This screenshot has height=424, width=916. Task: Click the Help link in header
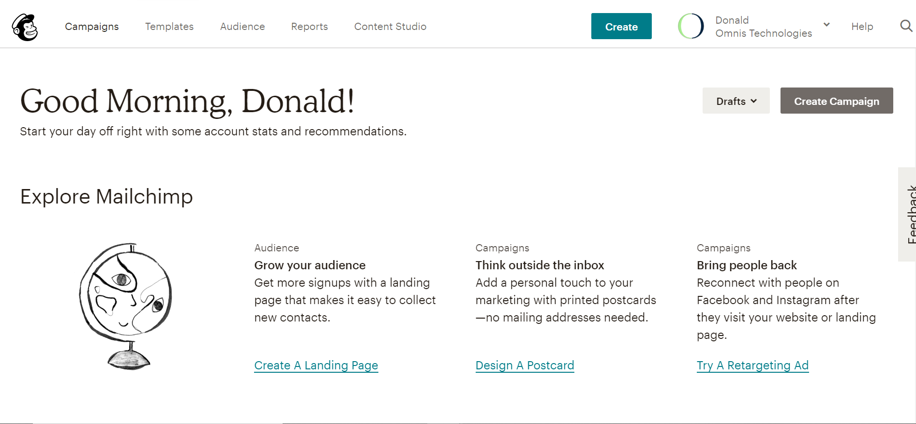click(862, 27)
